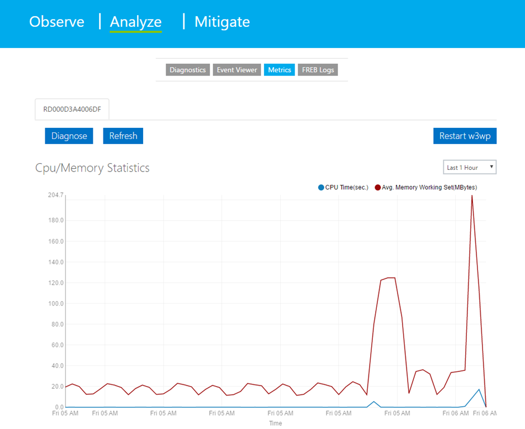Click the Cpu/Memory Statistics heading
This screenshot has height=429, width=525.
tap(92, 168)
